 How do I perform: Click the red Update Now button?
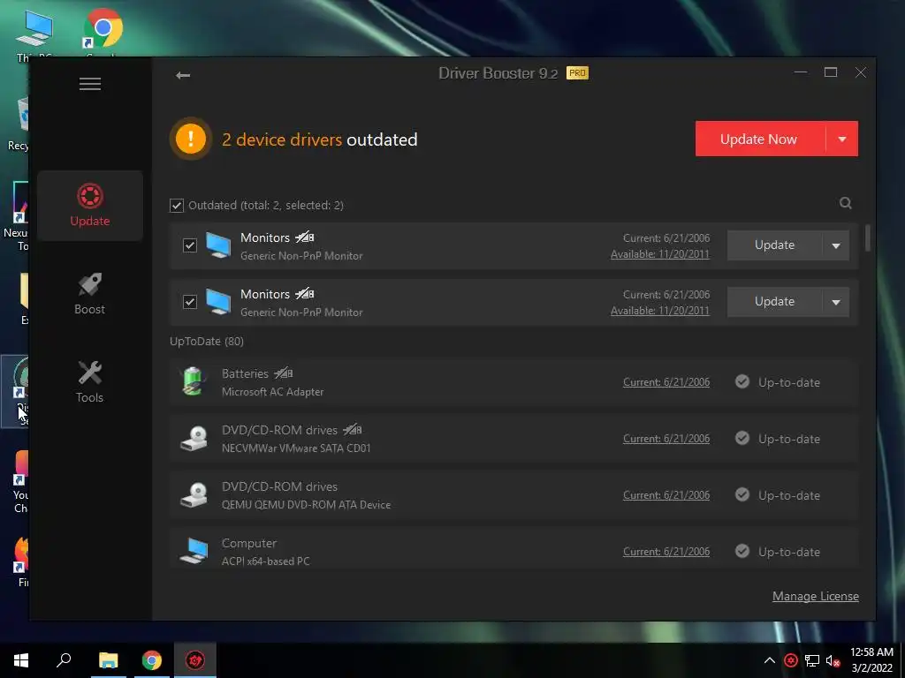tap(760, 139)
